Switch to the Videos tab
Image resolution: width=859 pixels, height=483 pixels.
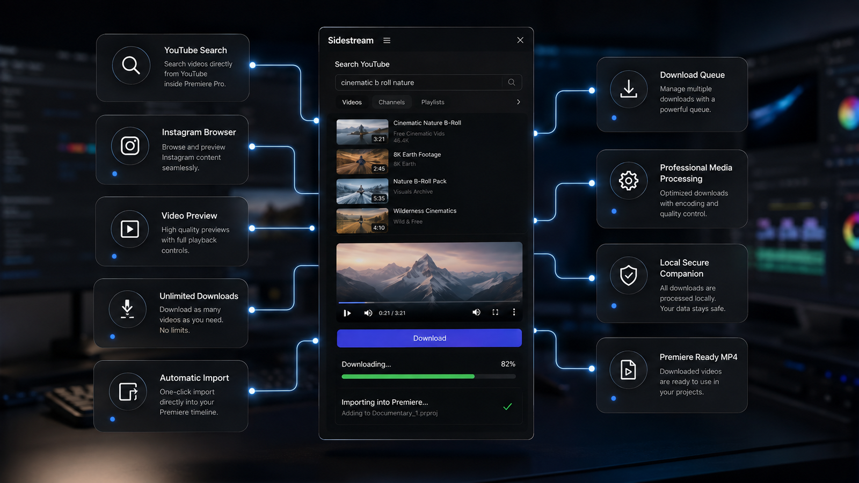pos(352,102)
